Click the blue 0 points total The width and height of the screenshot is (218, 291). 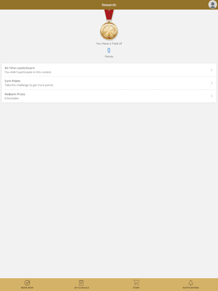(x=109, y=50)
